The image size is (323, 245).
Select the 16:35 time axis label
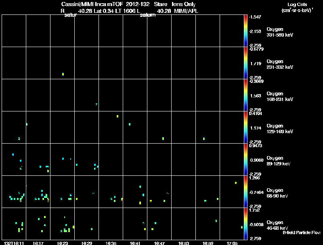pos(111,243)
